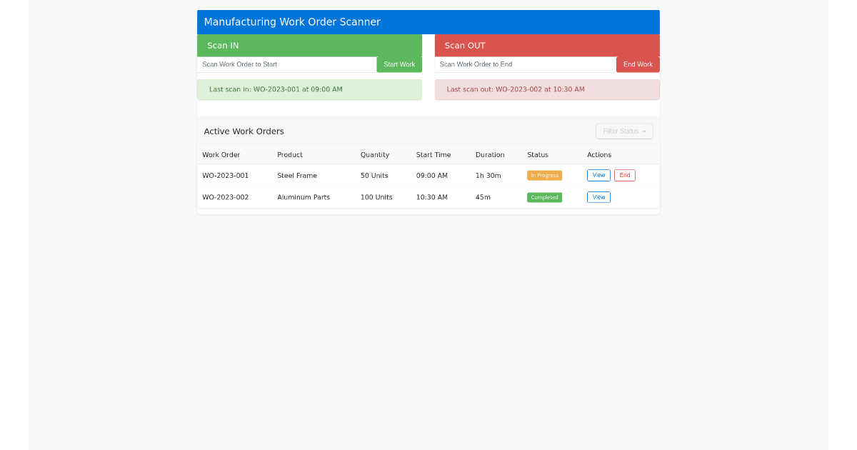Screen dimensions: 857x450
Task: Click View for work order WO-2023-001
Action: (x=598, y=175)
